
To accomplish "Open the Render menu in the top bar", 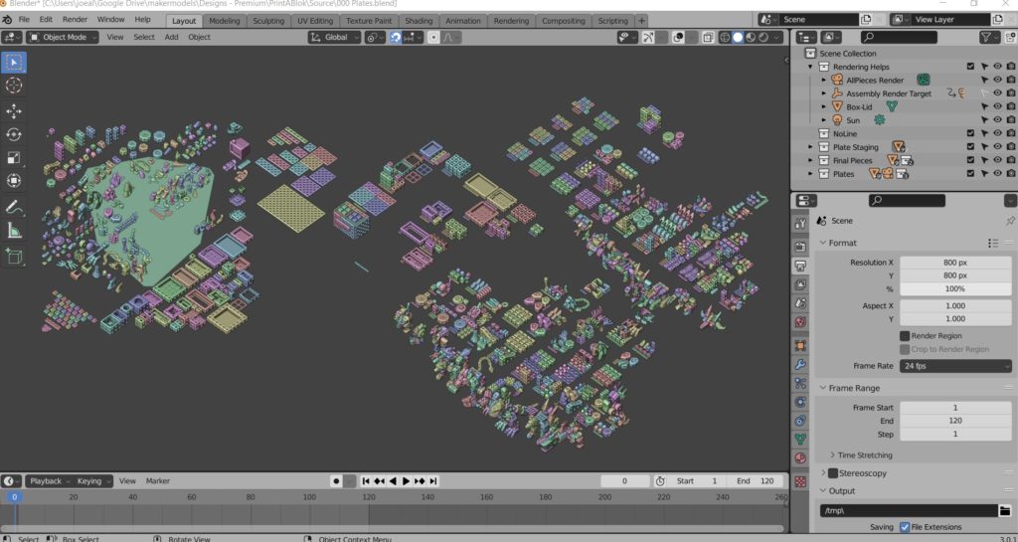I will (x=75, y=19).
